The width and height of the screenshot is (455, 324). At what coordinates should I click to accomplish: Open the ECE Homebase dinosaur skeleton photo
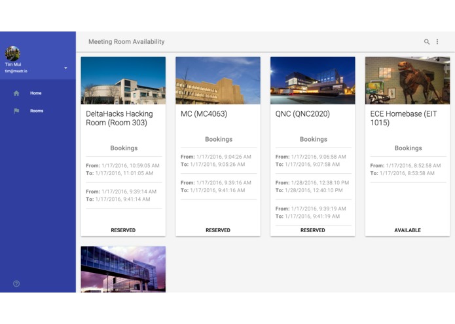407,81
